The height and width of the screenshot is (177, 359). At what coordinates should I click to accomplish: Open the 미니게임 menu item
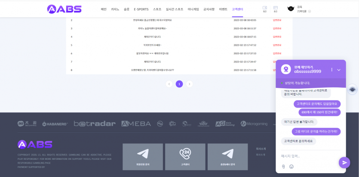[193, 9]
